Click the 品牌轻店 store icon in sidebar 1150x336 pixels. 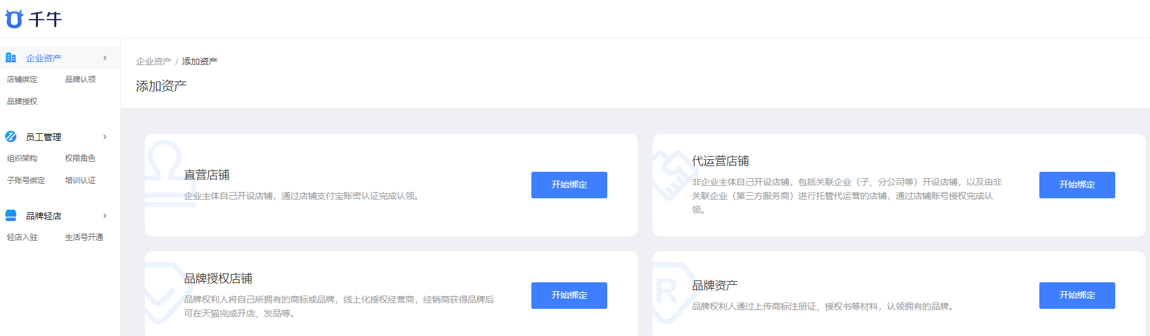click(11, 215)
